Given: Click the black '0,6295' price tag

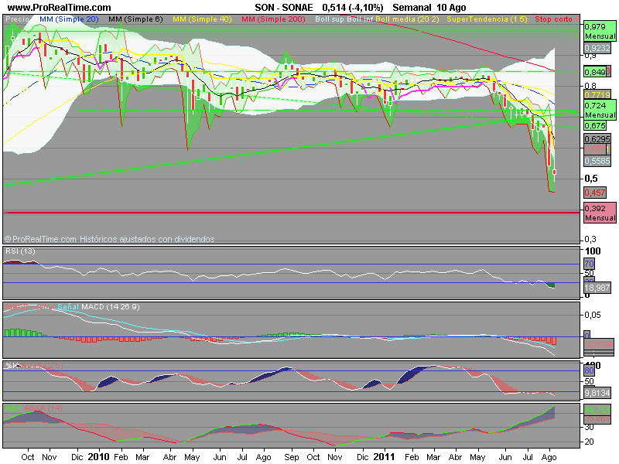Looking at the screenshot, I should [x=597, y=139].
